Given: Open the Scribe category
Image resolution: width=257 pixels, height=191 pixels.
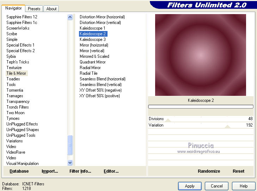Looking at the screenshot, I should (x=12, y=34).
